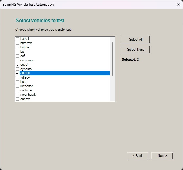Select the 'common' list row text
The image size is (183, 170).
[x=26, y=60]
